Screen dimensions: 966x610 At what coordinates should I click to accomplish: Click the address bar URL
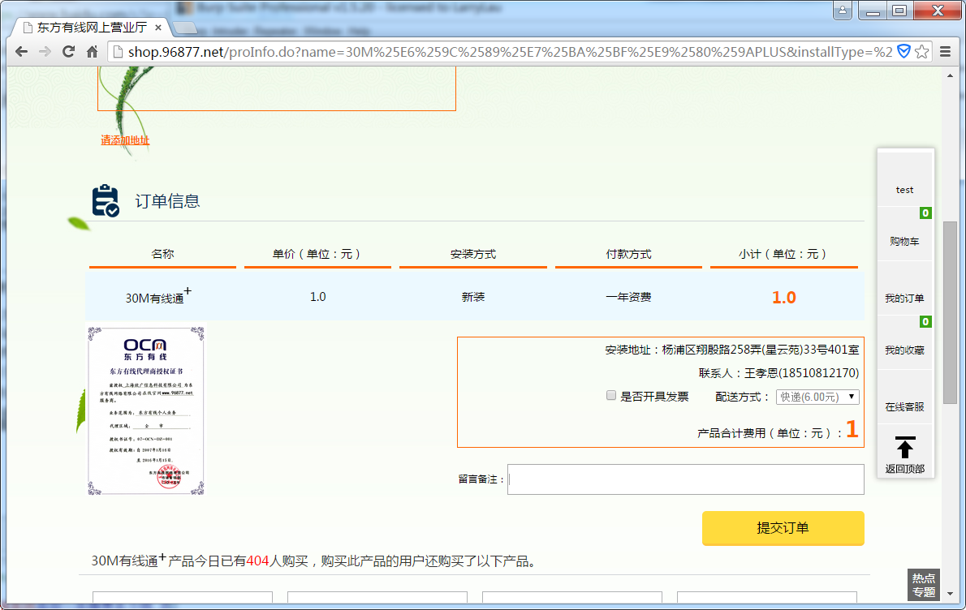click(509, 52)
